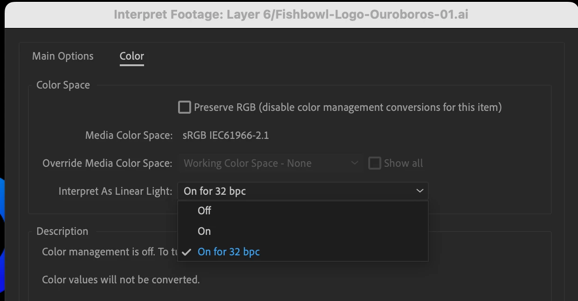Image resolution: width=578 pixels, height=301 pixels.
Task: Toggle the Show all checkbox
Action: pyautogui.click(x=374, y=163)
